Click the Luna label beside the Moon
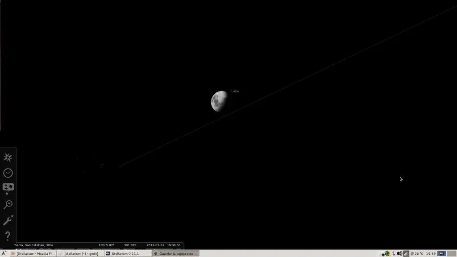 235,91
